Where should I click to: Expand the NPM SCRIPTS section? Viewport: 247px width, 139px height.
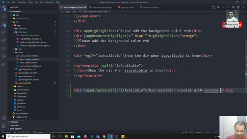[16, 129]
